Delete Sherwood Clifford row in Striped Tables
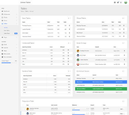This screenshot has height=115, width=129. click(124, 36)
